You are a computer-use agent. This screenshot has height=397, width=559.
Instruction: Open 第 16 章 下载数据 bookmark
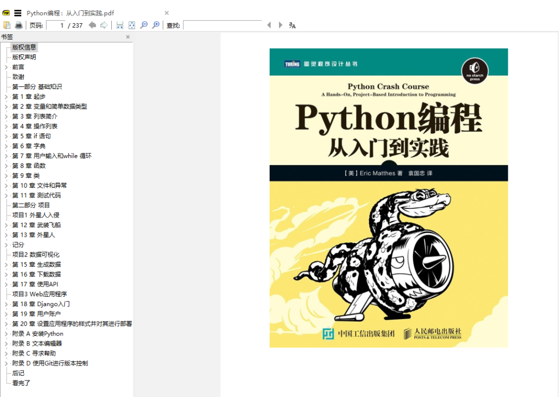coord(36,274)
